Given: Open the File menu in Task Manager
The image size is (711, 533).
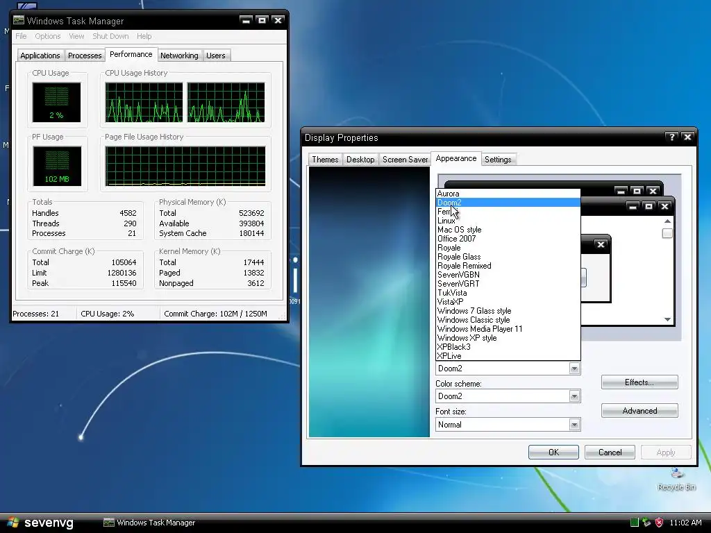Looking at the screenshot, I should [21, 36].
